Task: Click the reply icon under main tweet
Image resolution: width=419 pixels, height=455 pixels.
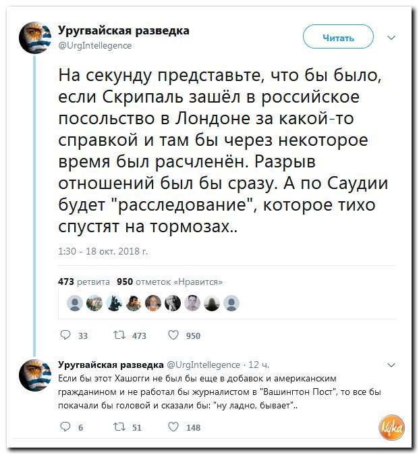Action: coord(65,335)
